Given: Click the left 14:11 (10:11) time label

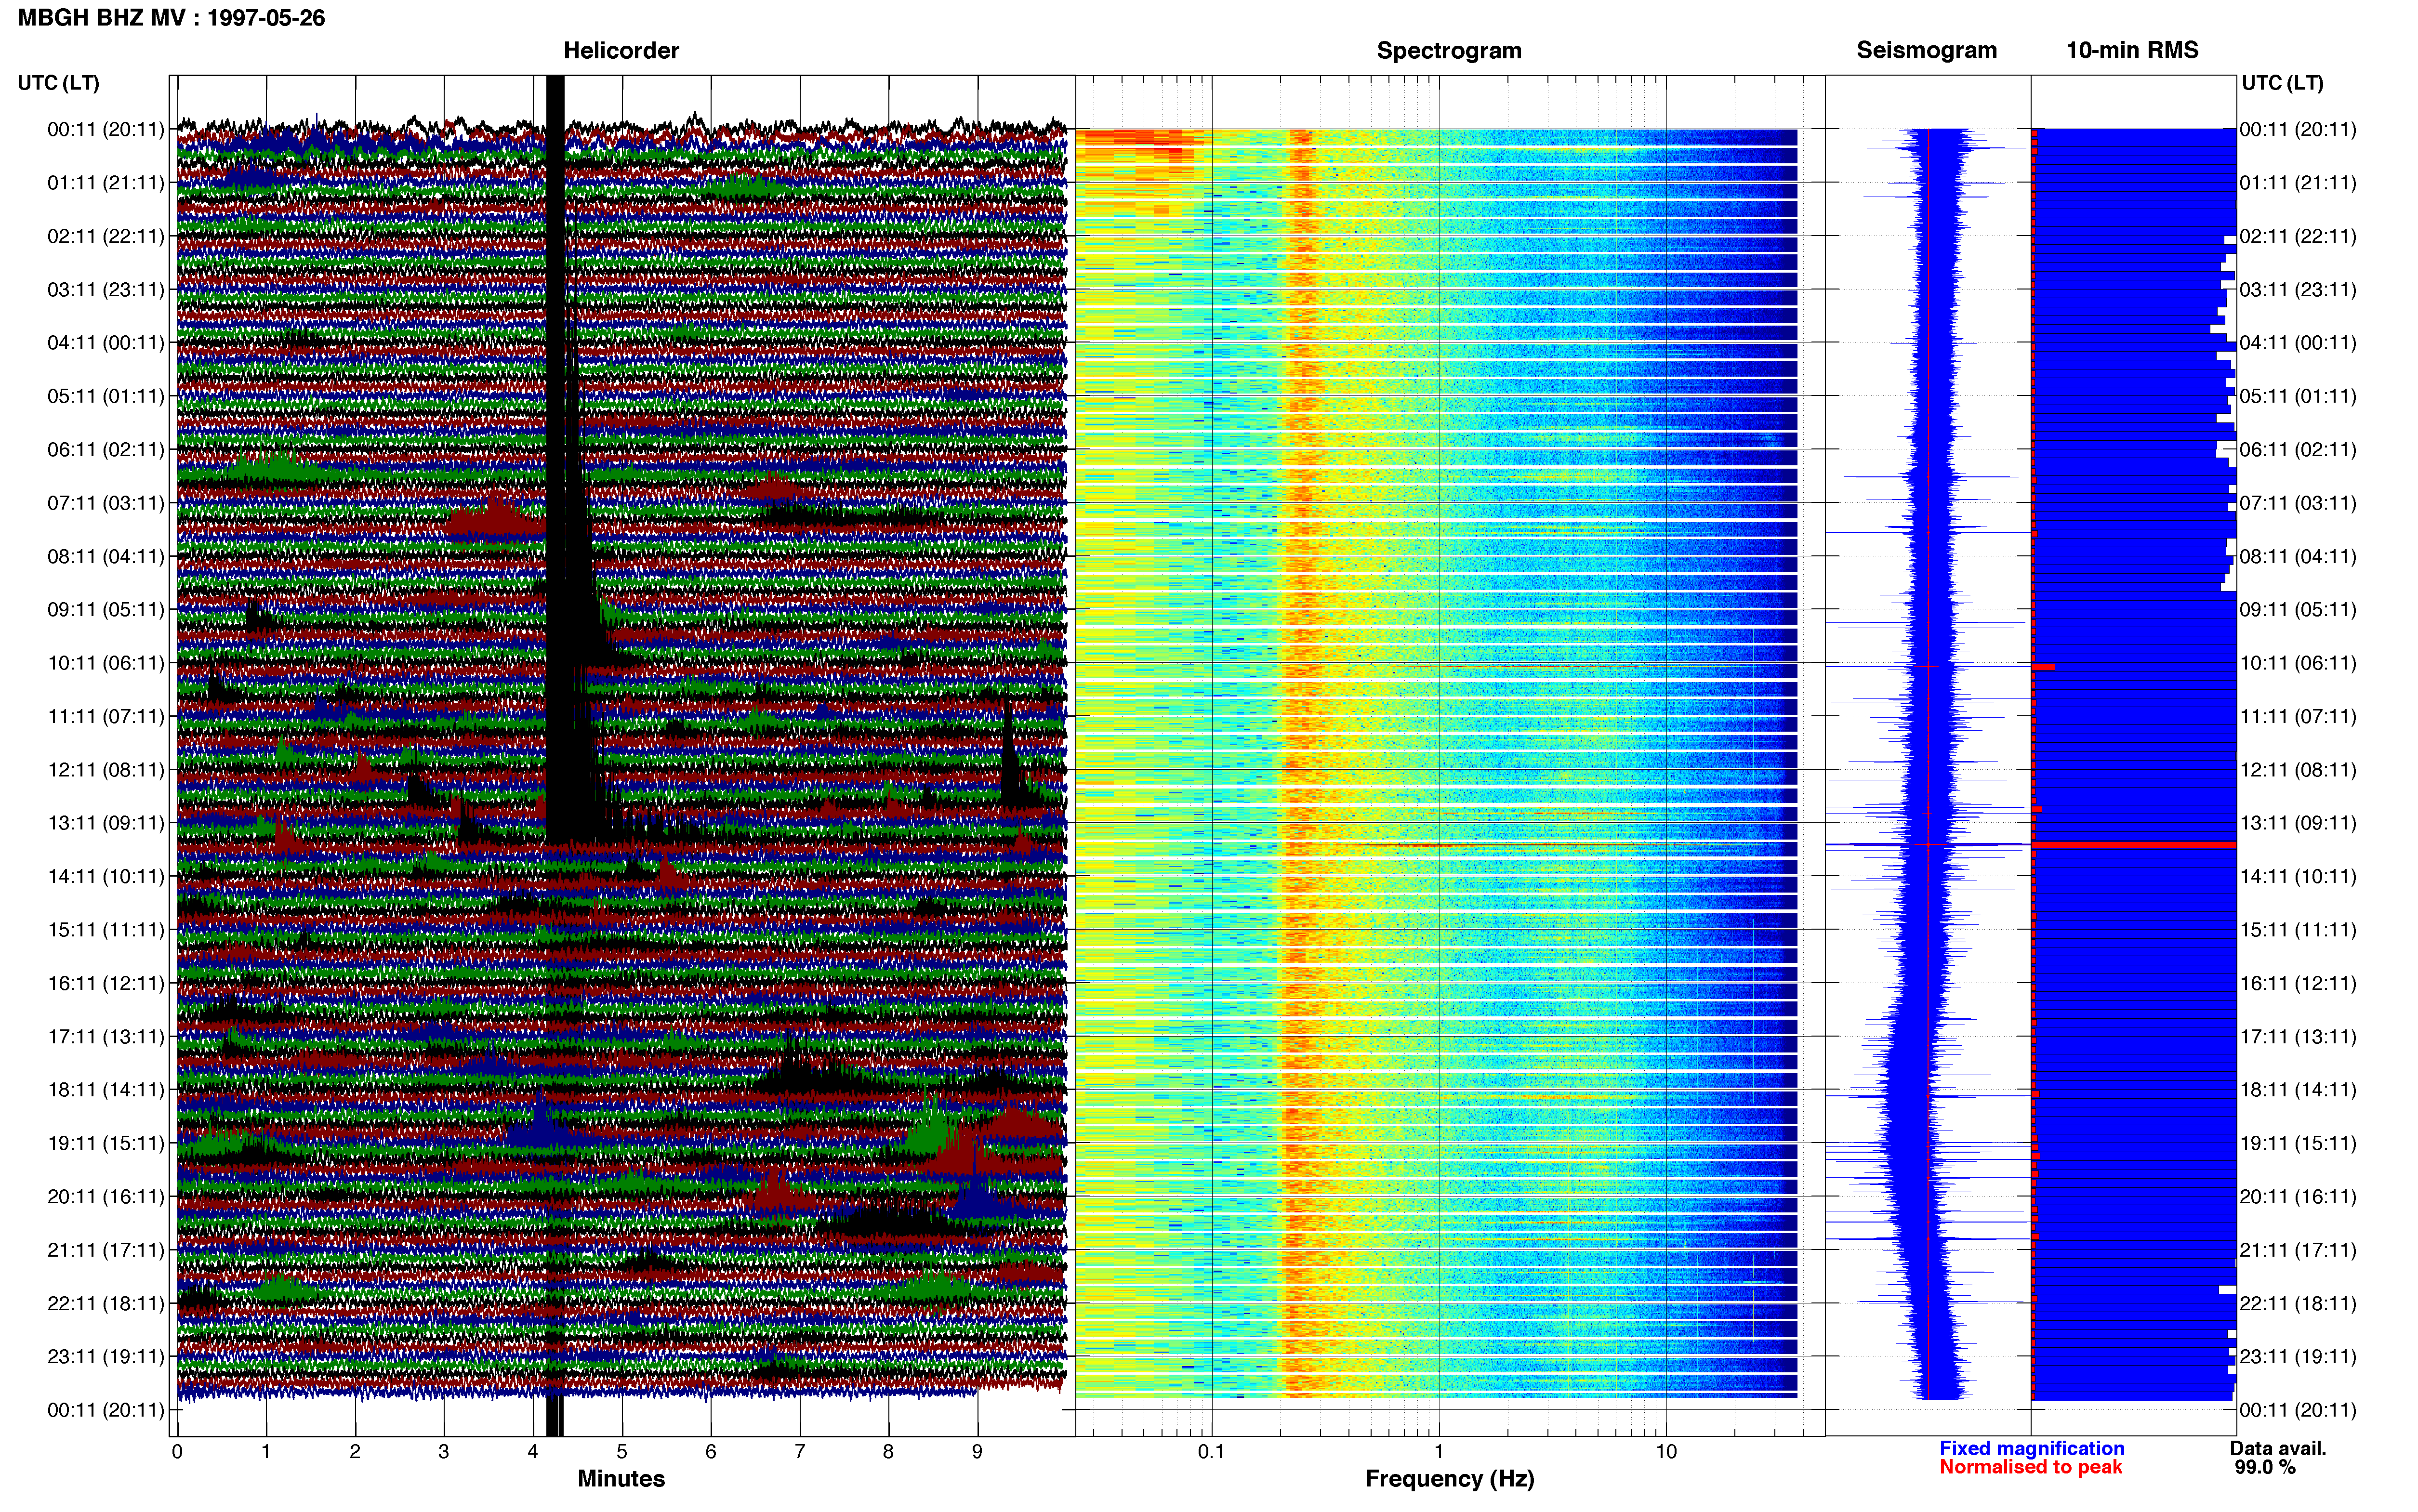Looking at the screenshot, I should click(106, 877).
